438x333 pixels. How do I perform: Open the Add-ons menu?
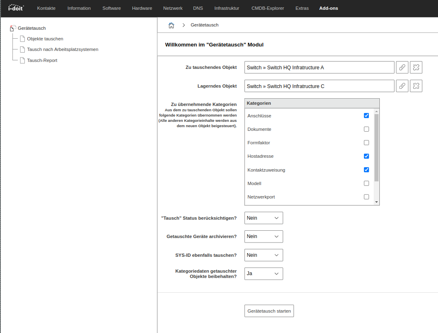pyautogui.click(x=328, y=9)
